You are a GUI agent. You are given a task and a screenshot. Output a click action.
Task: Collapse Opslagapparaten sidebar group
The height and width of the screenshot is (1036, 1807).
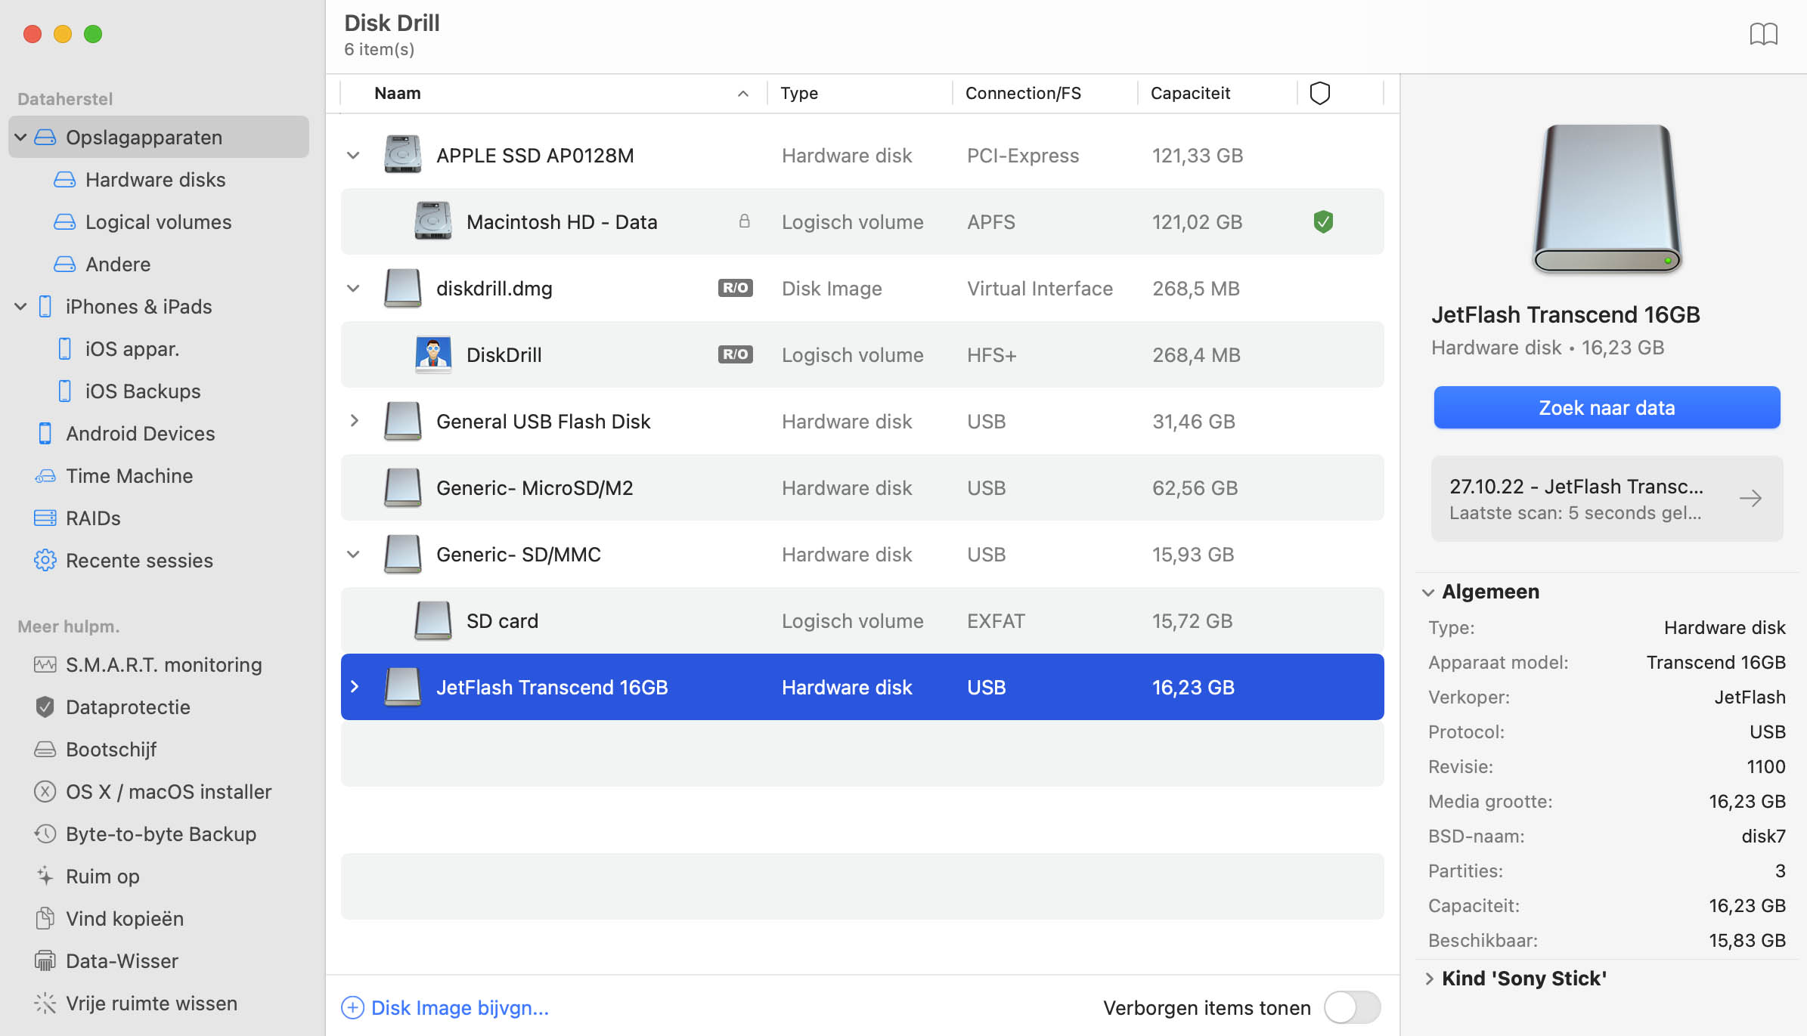pos(20,137)
